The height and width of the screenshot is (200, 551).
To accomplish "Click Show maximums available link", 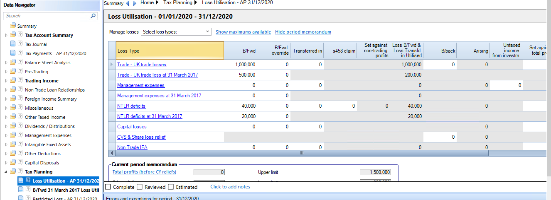I will coord(243,32).
